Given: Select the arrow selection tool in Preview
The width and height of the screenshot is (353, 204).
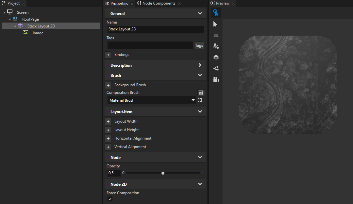Looking at the screenshot, I should 215,24.
